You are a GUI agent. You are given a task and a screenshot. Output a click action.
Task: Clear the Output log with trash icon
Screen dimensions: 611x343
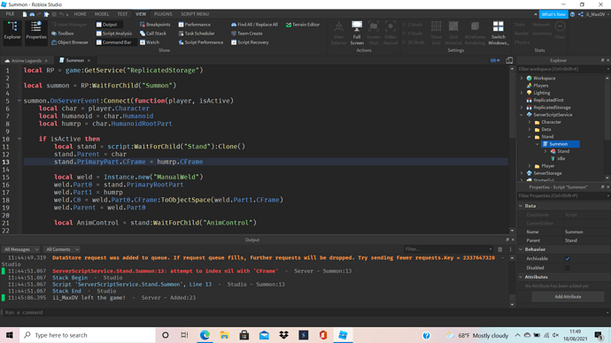pyautogui.click(x=500, y=249)
